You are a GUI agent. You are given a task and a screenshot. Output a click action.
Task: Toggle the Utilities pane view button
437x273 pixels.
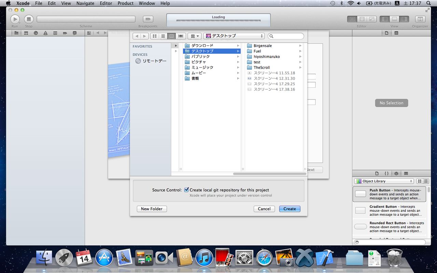(404, 19)
